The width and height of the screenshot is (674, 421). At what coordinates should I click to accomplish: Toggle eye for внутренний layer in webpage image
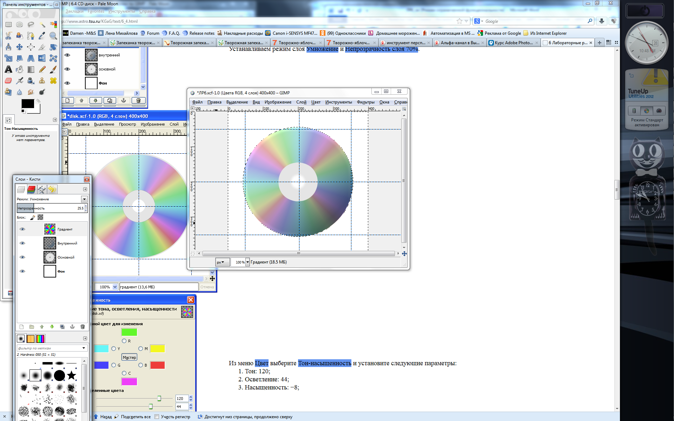[x=67, y=55]
